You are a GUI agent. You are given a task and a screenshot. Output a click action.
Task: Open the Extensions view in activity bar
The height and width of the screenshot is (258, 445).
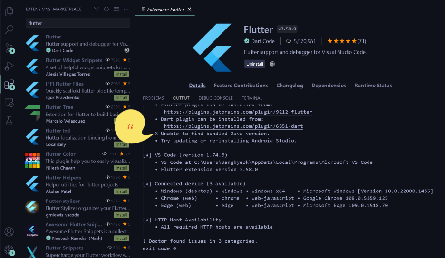pyautogui.click(x=10, y=85)
